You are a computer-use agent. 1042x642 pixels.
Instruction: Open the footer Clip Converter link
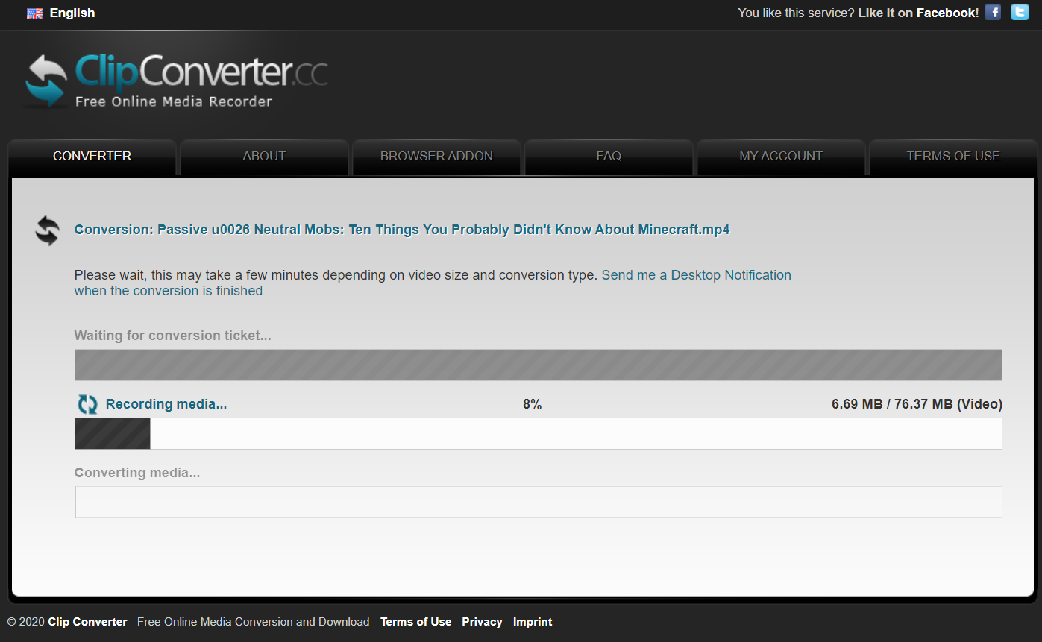point(87,622)
